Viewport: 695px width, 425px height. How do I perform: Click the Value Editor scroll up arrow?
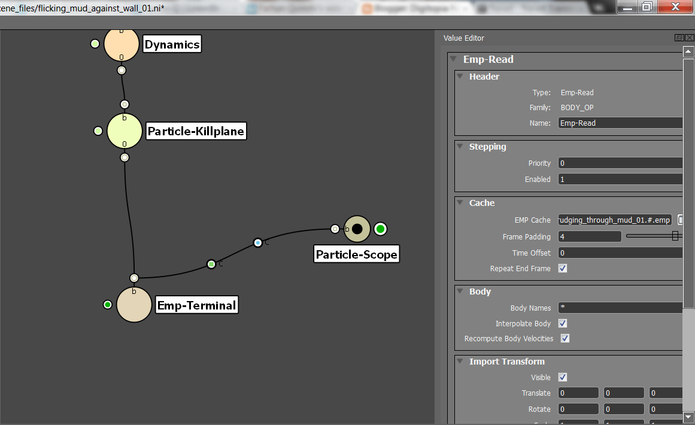click(x=688, y=52)
